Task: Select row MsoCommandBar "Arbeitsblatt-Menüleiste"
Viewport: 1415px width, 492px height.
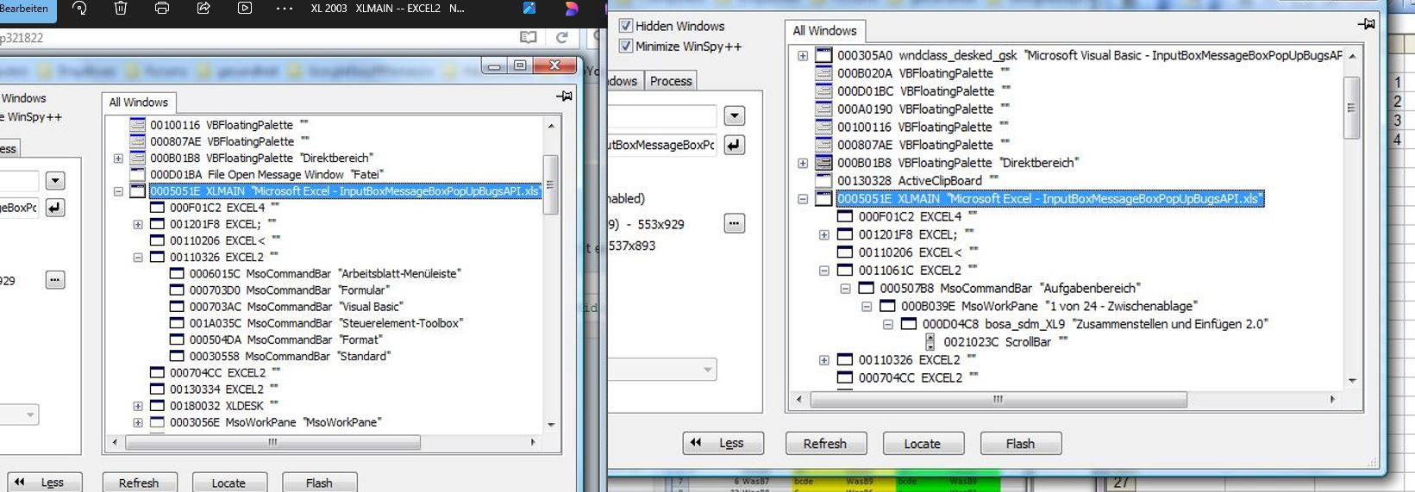Action: coord(325,274)
